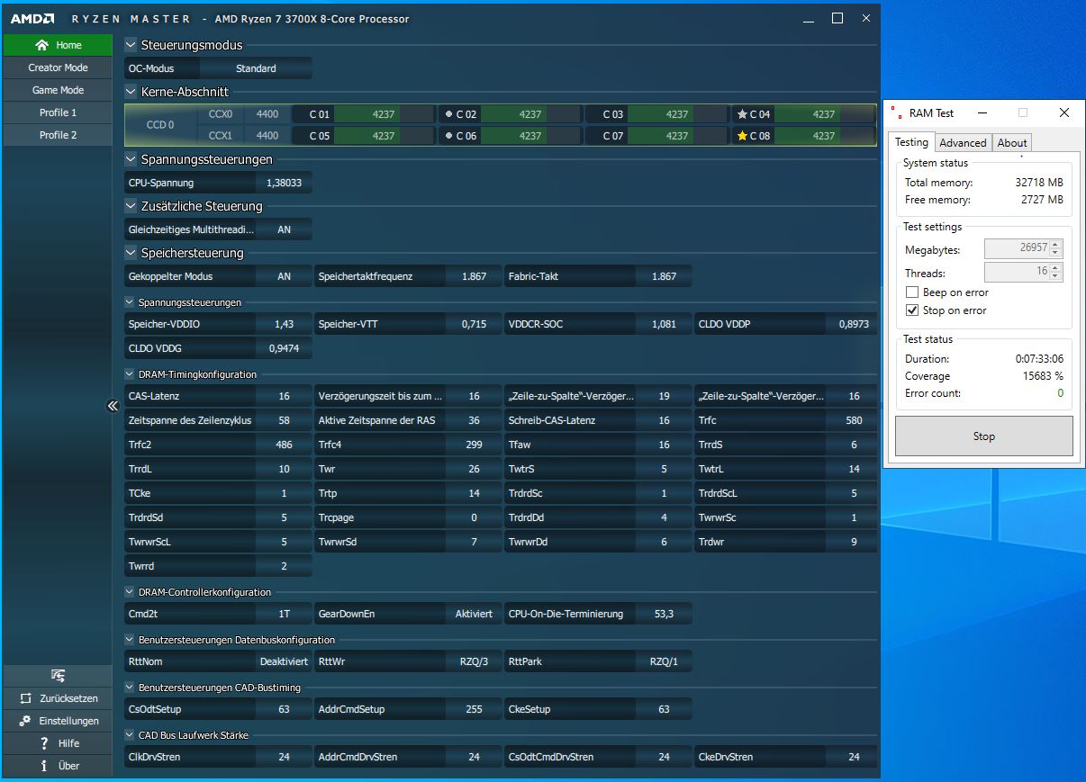
Task: Click the RAM Test window app icon
Action: tap(895, 113)
